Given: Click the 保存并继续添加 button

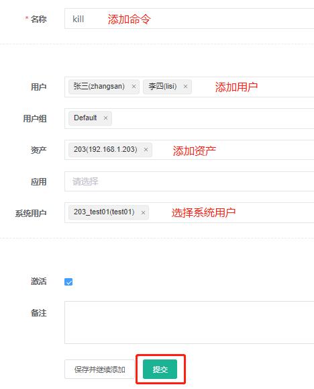Looking at the screenshot, I should pyautogui.click(x=99, y=369).
